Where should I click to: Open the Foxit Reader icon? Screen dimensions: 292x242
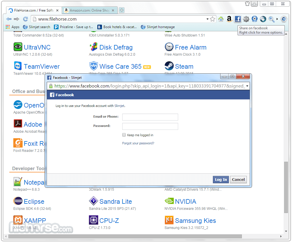tap(18, 143)
